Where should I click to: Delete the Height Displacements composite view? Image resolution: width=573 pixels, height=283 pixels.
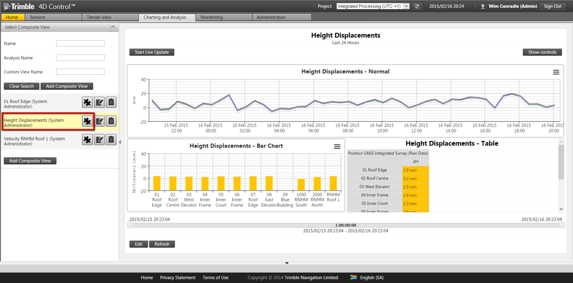click(x=111, y=121)
